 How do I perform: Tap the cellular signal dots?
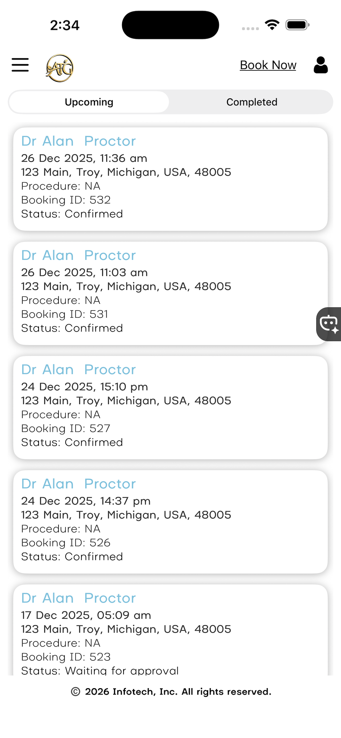click(x=250, y=28)
